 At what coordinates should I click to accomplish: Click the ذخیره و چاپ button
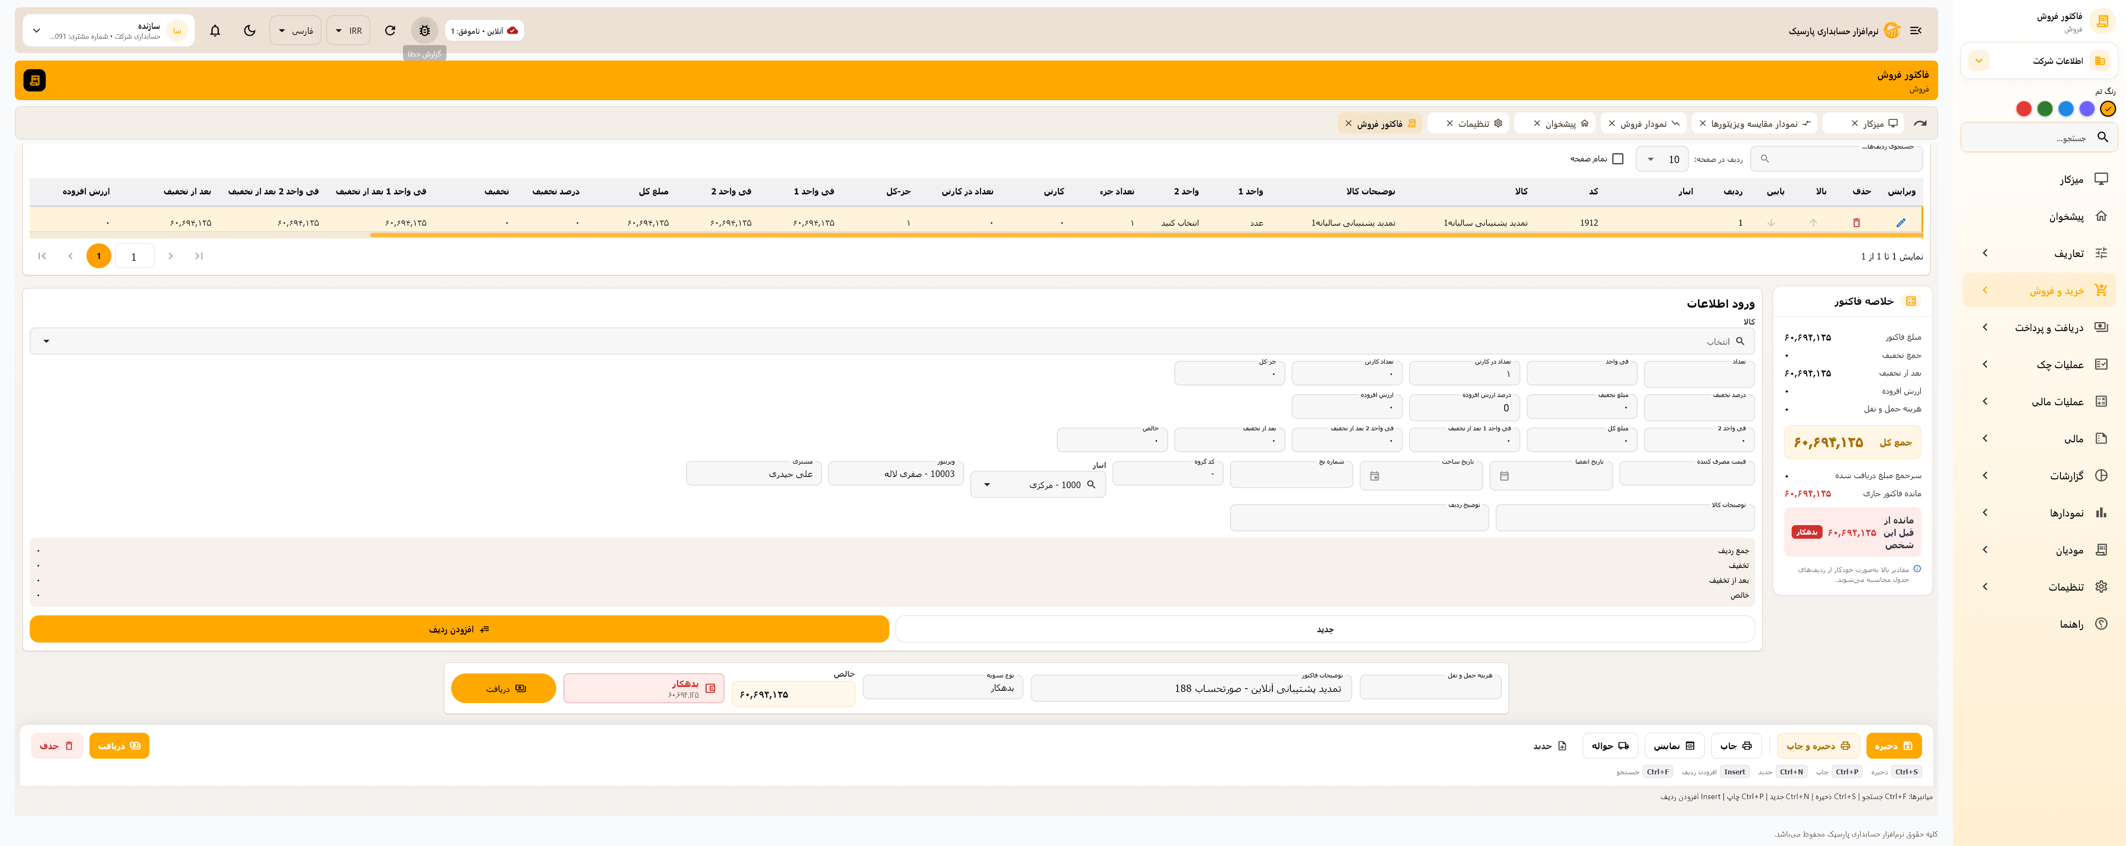1818,746
